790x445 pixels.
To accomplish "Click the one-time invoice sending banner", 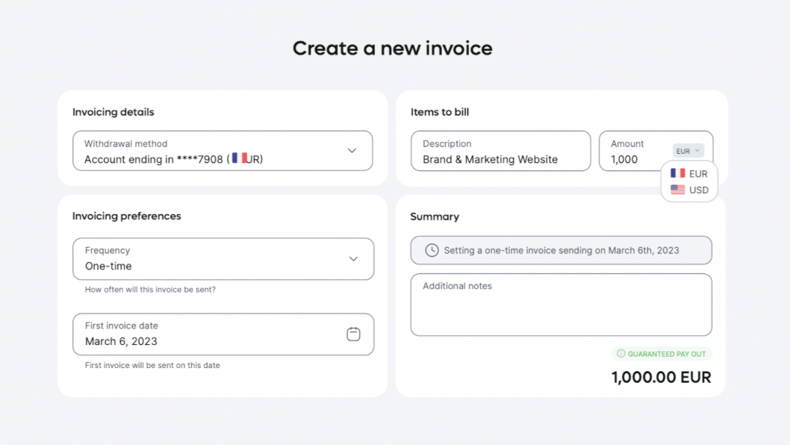I will point(561,250).
